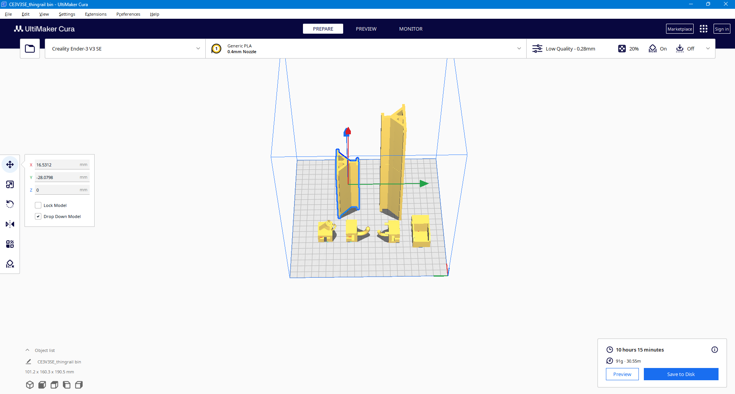Open file folder icon
This screenshot has height=394, width=735.
(30, 49)
